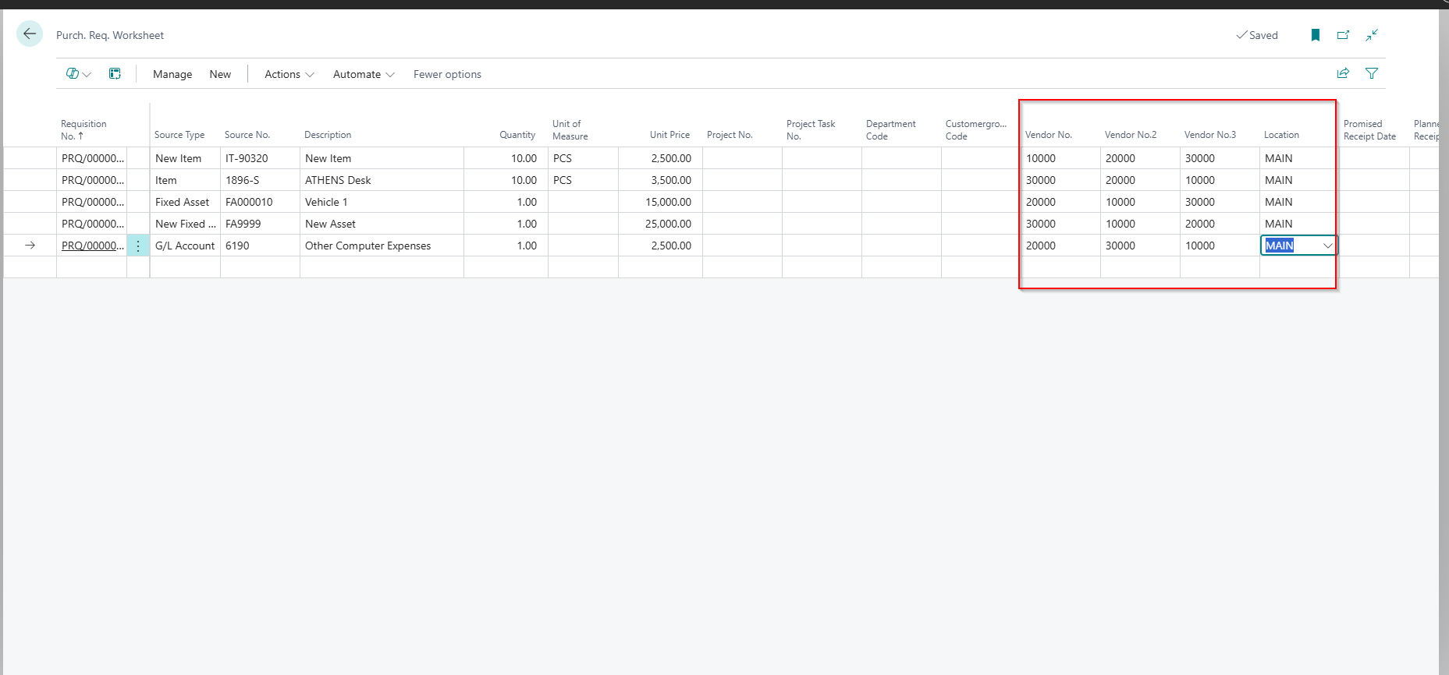The width and height of the screenshot is (1449, 675).
Task: Open the underlined PRQ requisition number link
Action: tap(92, 246)
